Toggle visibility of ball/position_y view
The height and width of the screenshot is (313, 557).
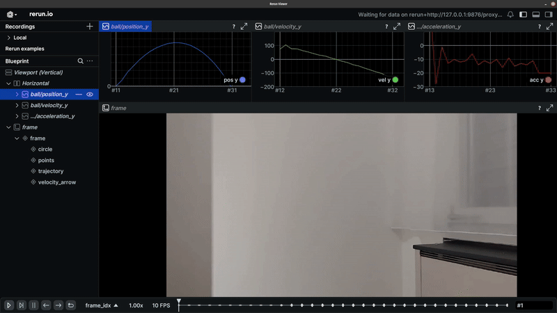90,94
